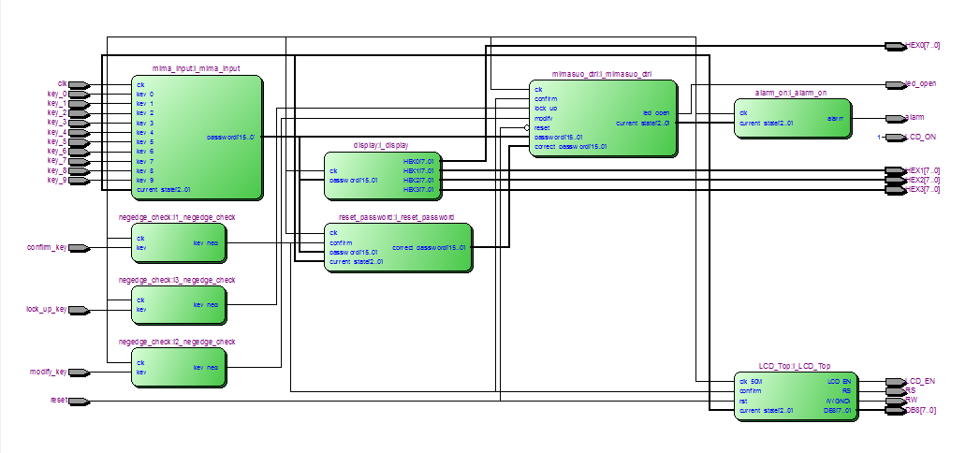Viewport: 966px width, 453px height.
Task: Click alarm port on alarm_on block
Action: [x=836, y=118]
